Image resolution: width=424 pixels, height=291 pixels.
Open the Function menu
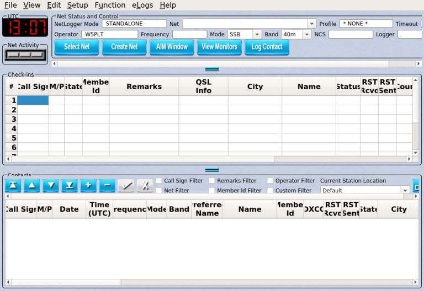[x=110, y=5]
